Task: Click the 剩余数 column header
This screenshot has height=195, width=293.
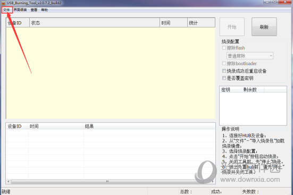Action: 253,90
